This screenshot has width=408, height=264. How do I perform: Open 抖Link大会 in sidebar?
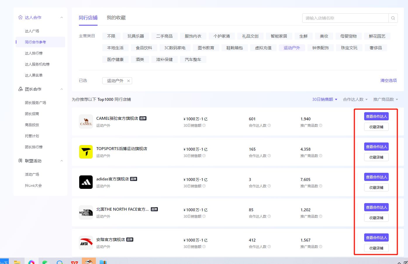coord(33,185)
